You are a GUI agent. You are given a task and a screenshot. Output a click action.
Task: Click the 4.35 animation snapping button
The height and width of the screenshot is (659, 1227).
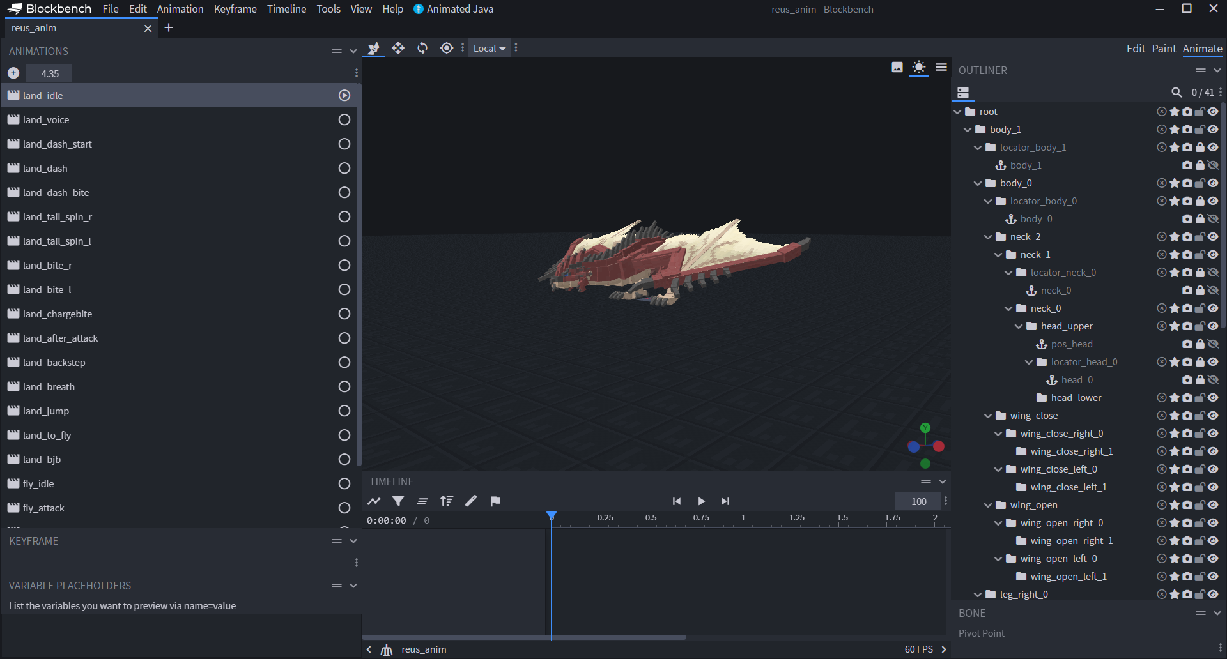point(49,73)
